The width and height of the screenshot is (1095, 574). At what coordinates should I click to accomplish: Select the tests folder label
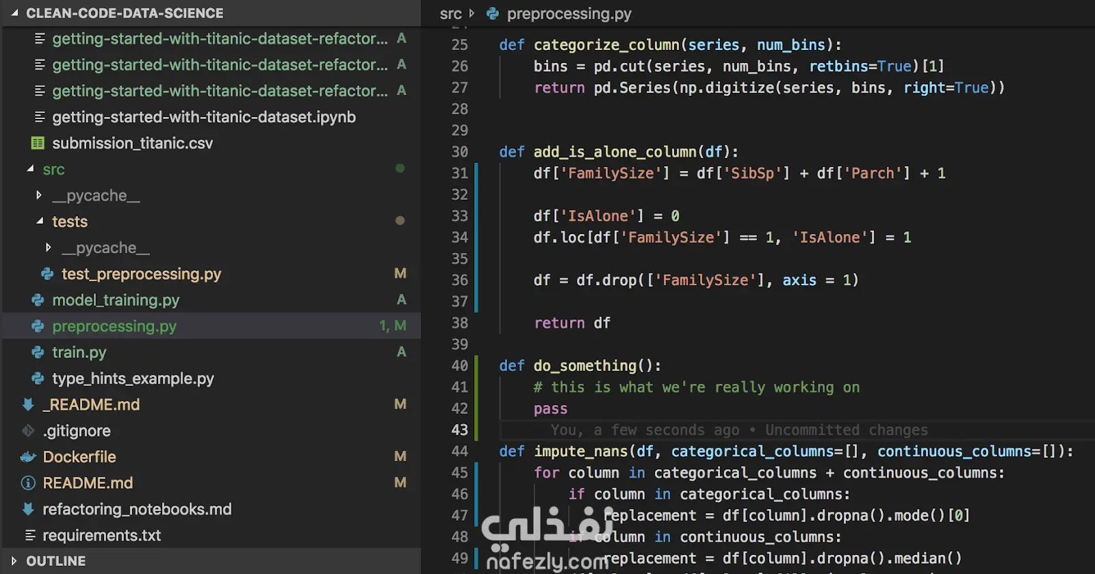(70, 222)
